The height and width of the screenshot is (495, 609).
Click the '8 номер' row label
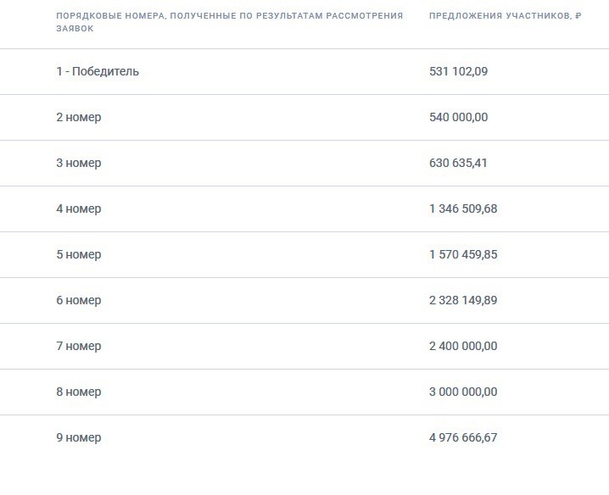pyautogui.click(x=79, y=392)
